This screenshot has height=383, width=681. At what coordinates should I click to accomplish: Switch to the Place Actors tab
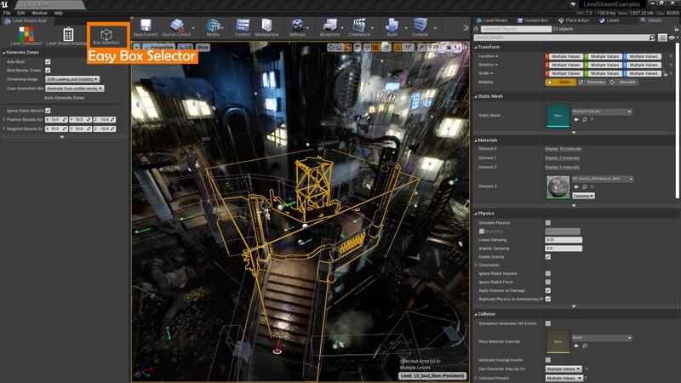tap(574, 20)
